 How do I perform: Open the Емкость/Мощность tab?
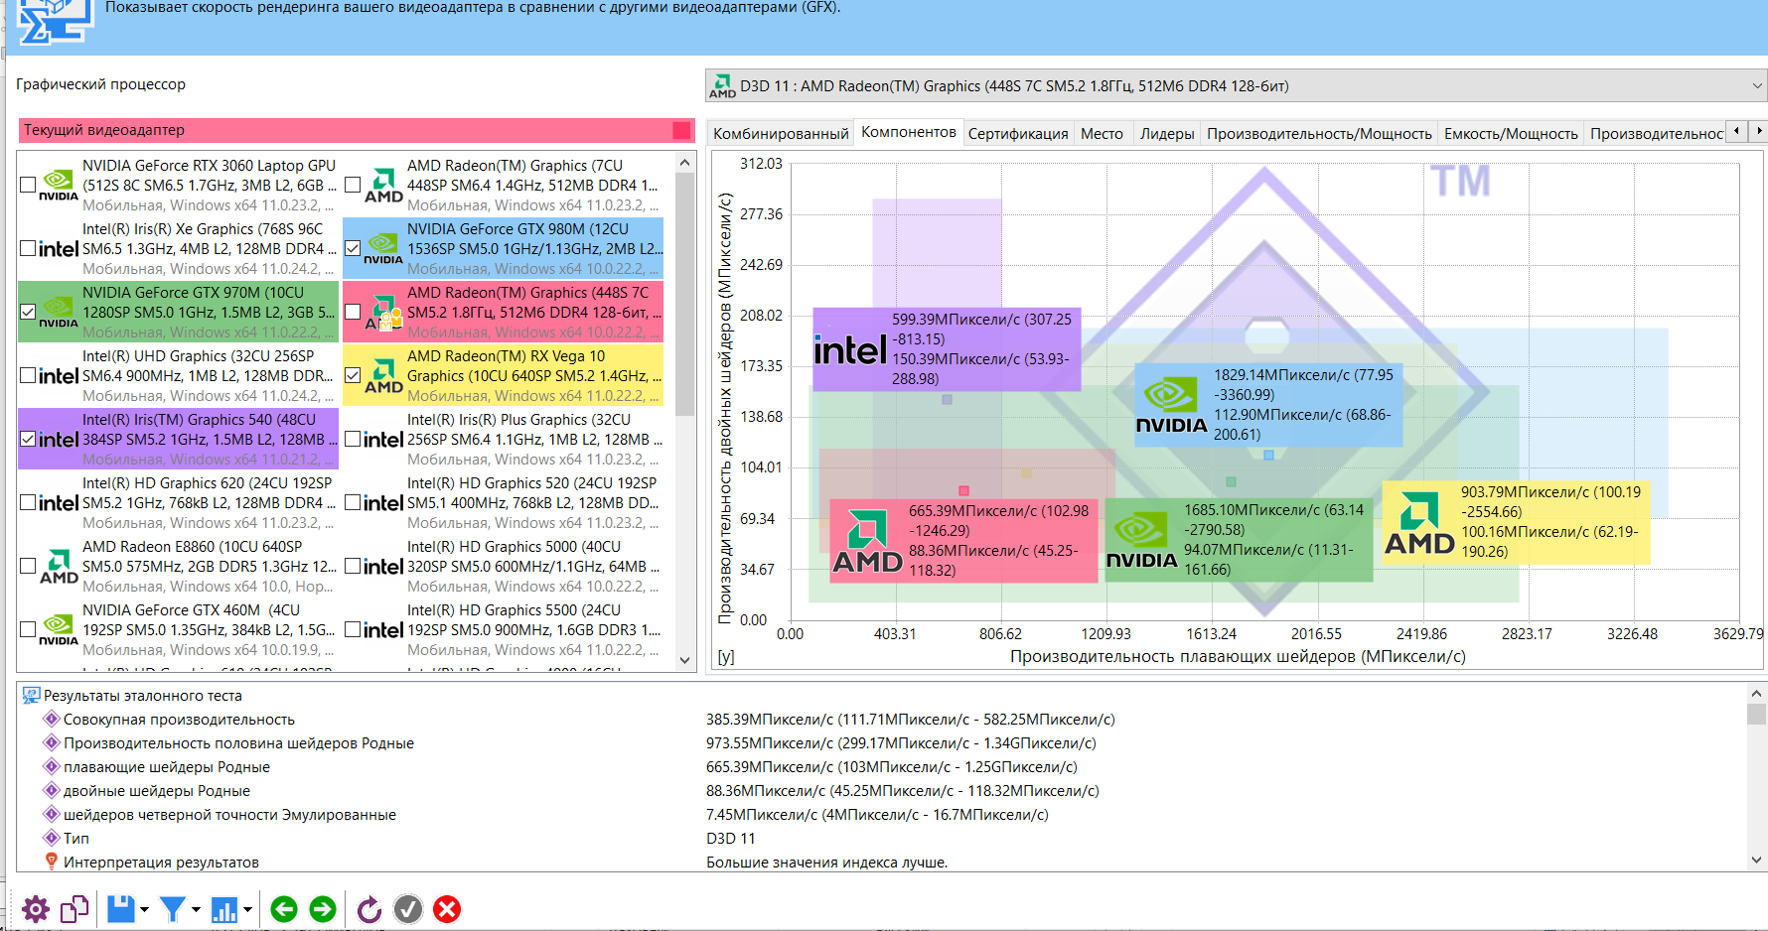pos(1511,133)
